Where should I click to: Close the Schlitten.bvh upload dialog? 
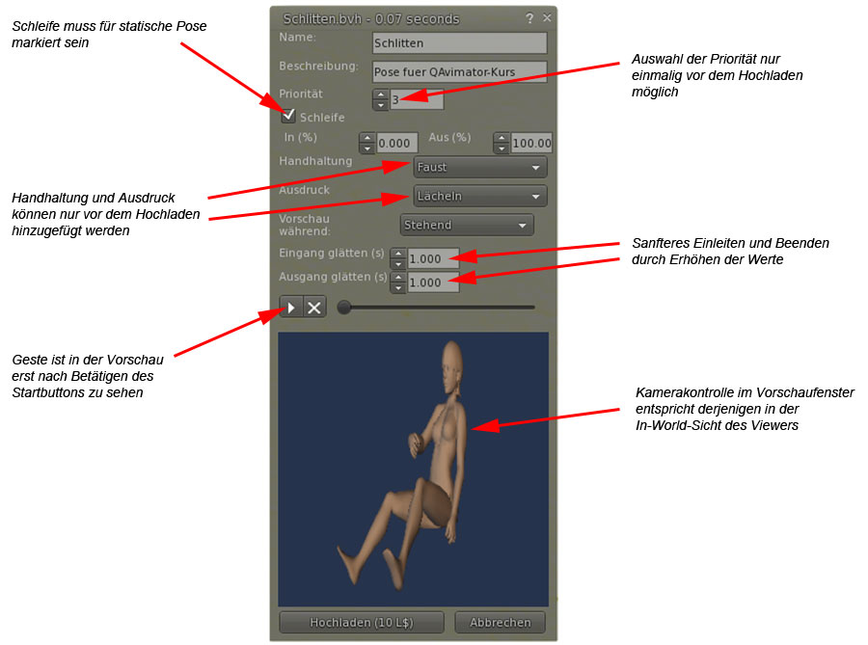point(547,18)
